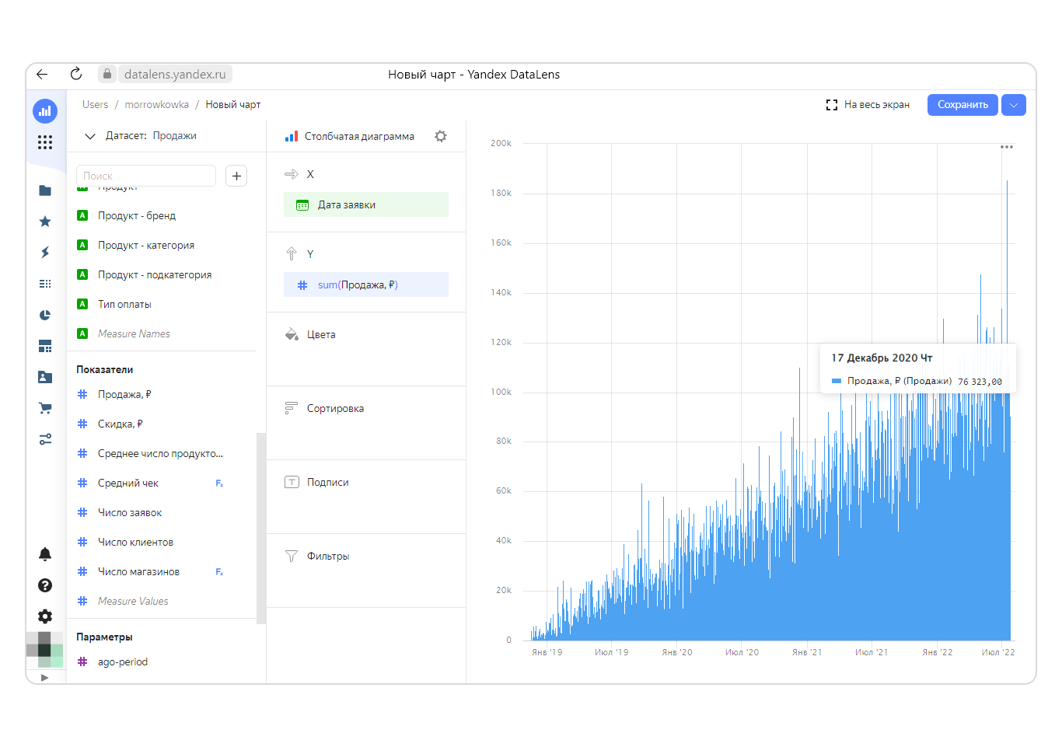
Task: Click the Сохранить button
Action: pos(962,105)
